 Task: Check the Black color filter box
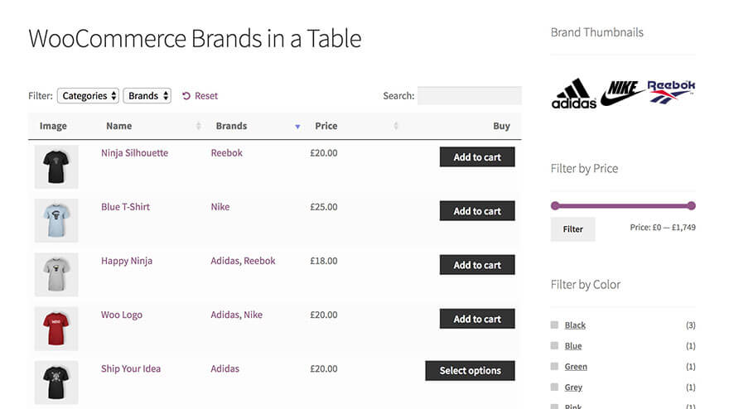click(x=555, y=325)
